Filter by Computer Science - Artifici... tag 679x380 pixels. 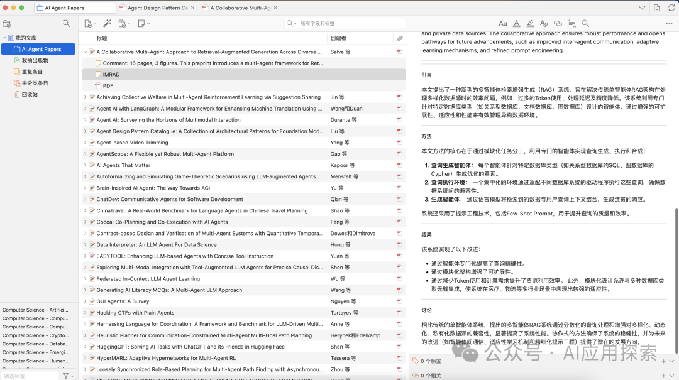click(x=35, y=310)
